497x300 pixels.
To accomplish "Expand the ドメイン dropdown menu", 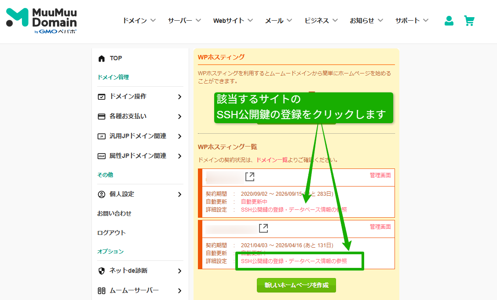I will point(139,21).
